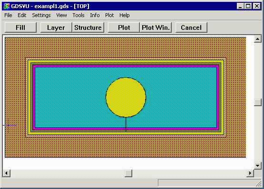Close the GDSVU window
The height and width of the screenshot is (189, 264).
257,6
